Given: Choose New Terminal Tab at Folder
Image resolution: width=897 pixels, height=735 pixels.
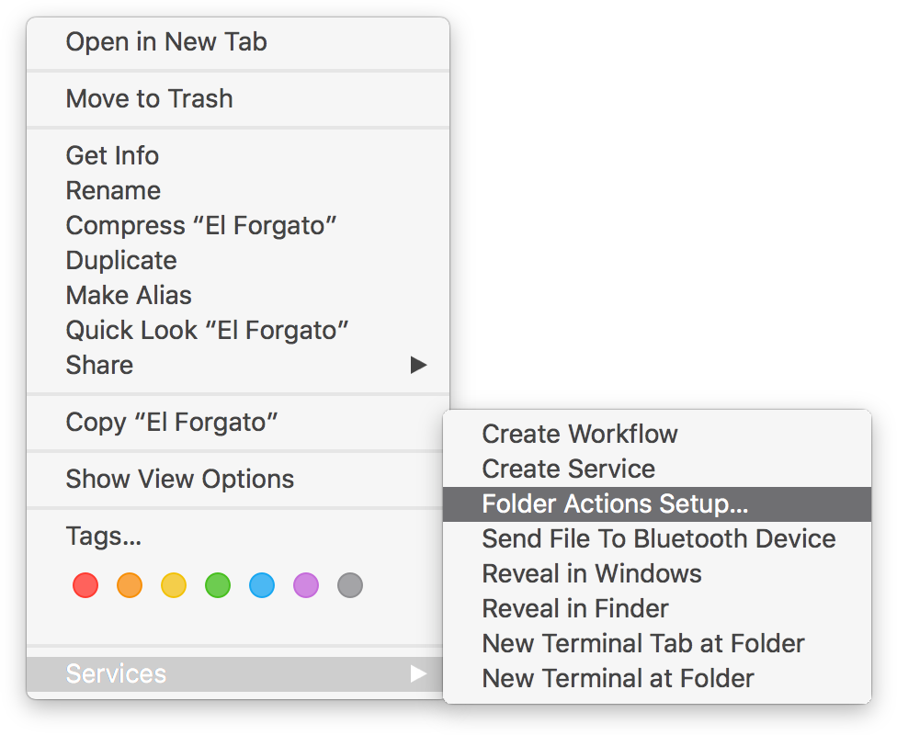Looking at the screenshot, I should [657, 643].
